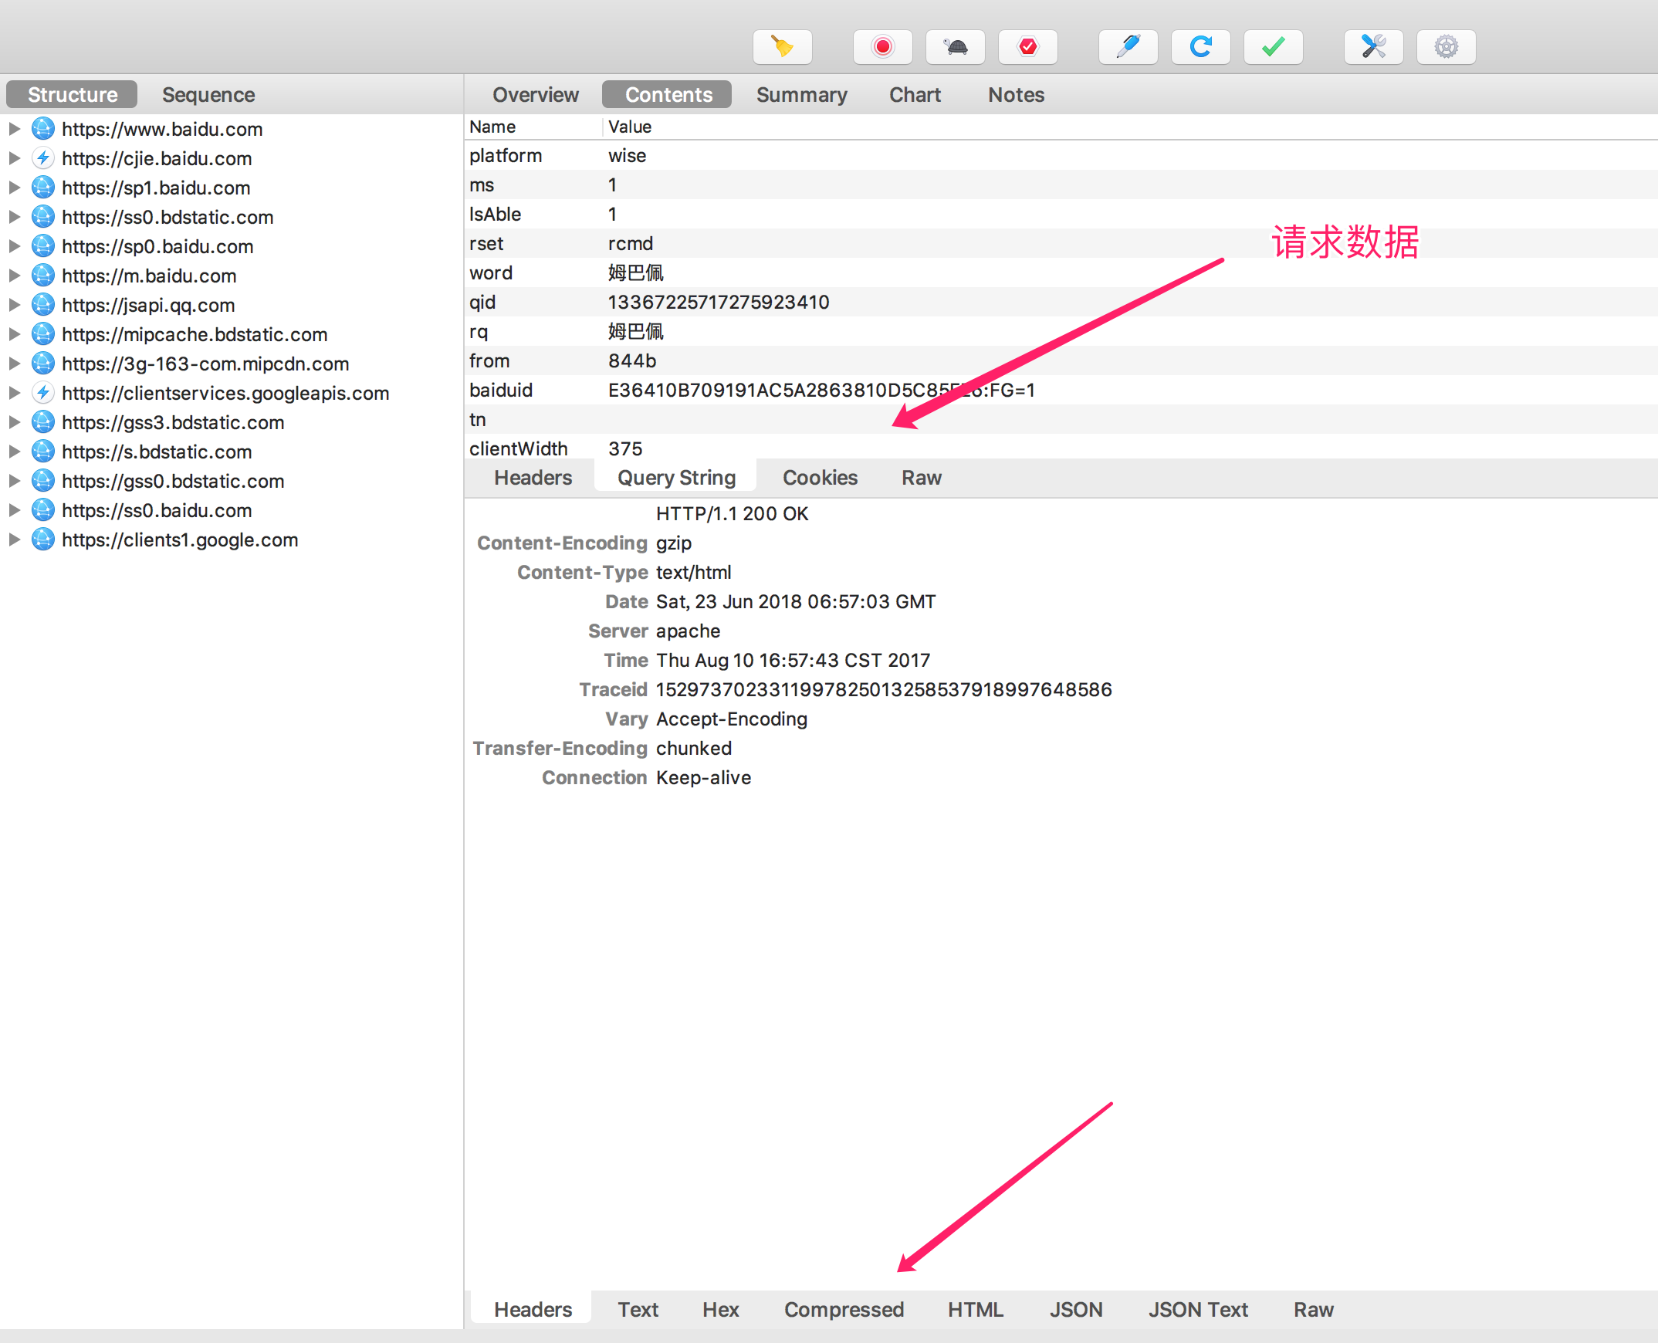Image resolution: width=1658 pixels, height=1343 pixels.
Task: Click the green checkmark validate icon
Action: 1273,46
